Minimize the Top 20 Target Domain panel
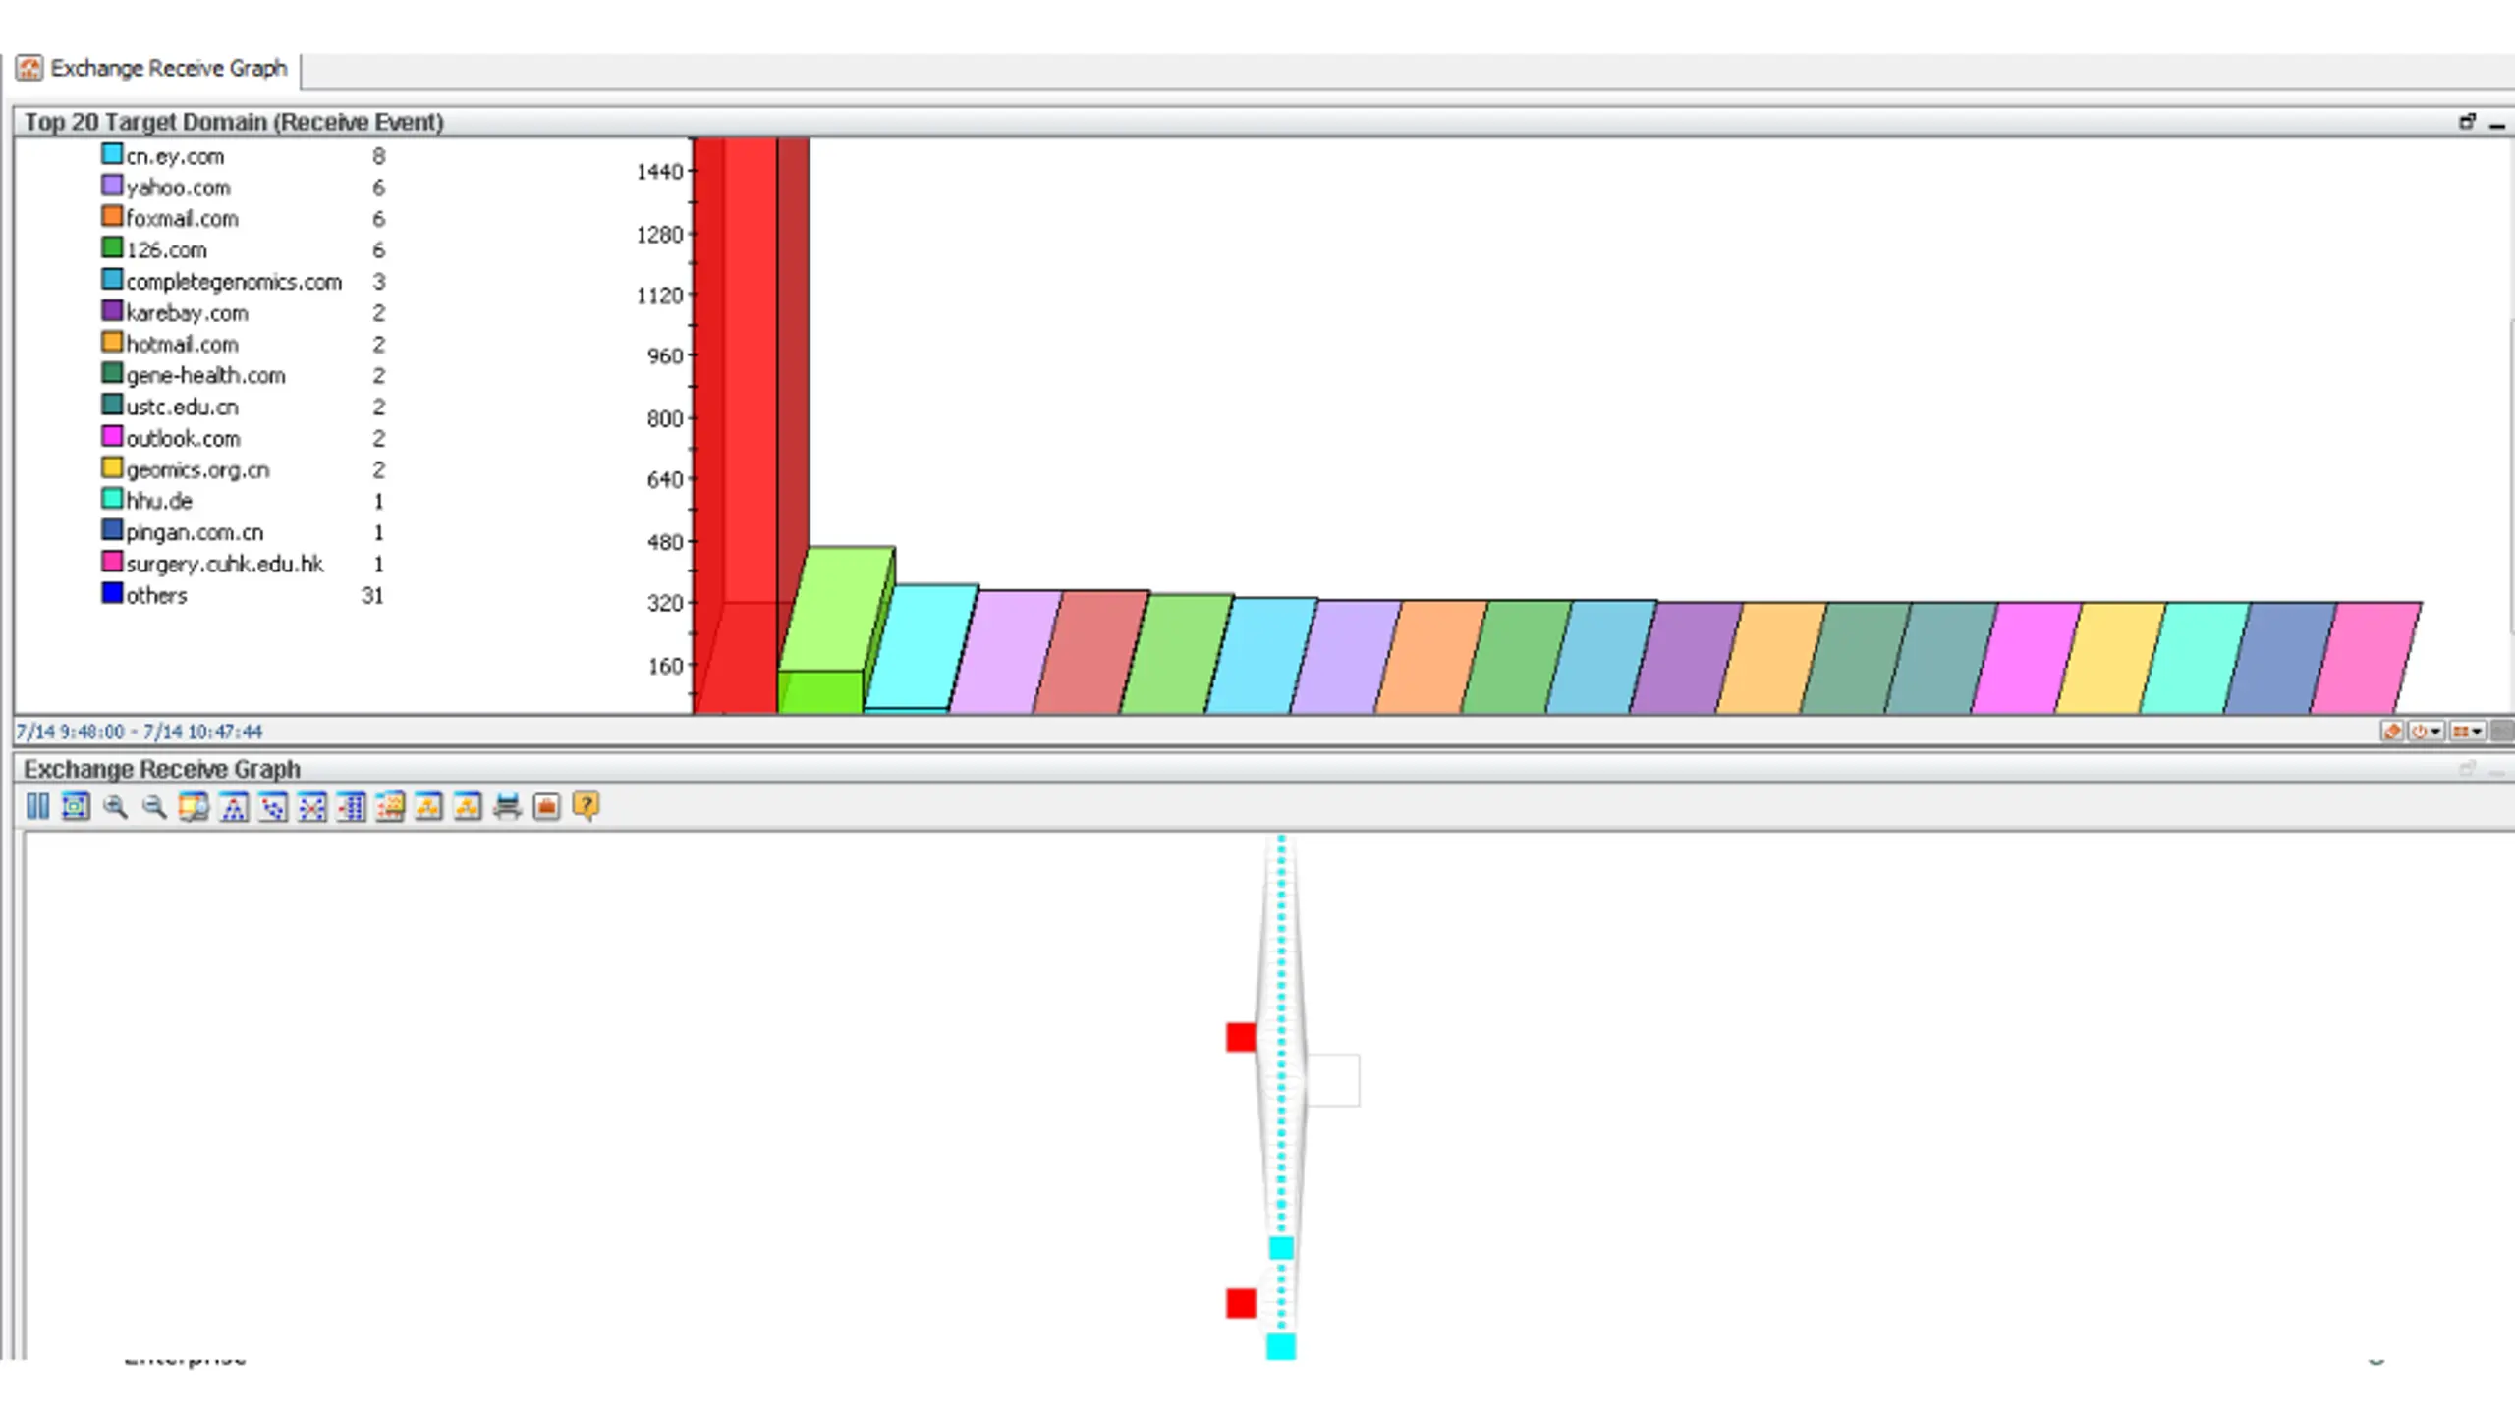The height and width of the screenshot is (1414, 2515). click(x=2497, y=124)
